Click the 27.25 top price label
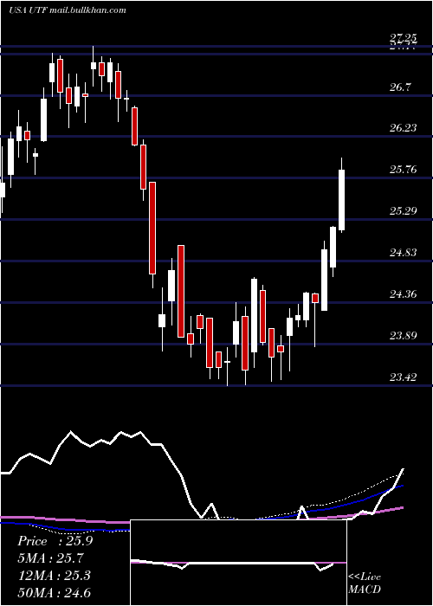 pos(404,38)
